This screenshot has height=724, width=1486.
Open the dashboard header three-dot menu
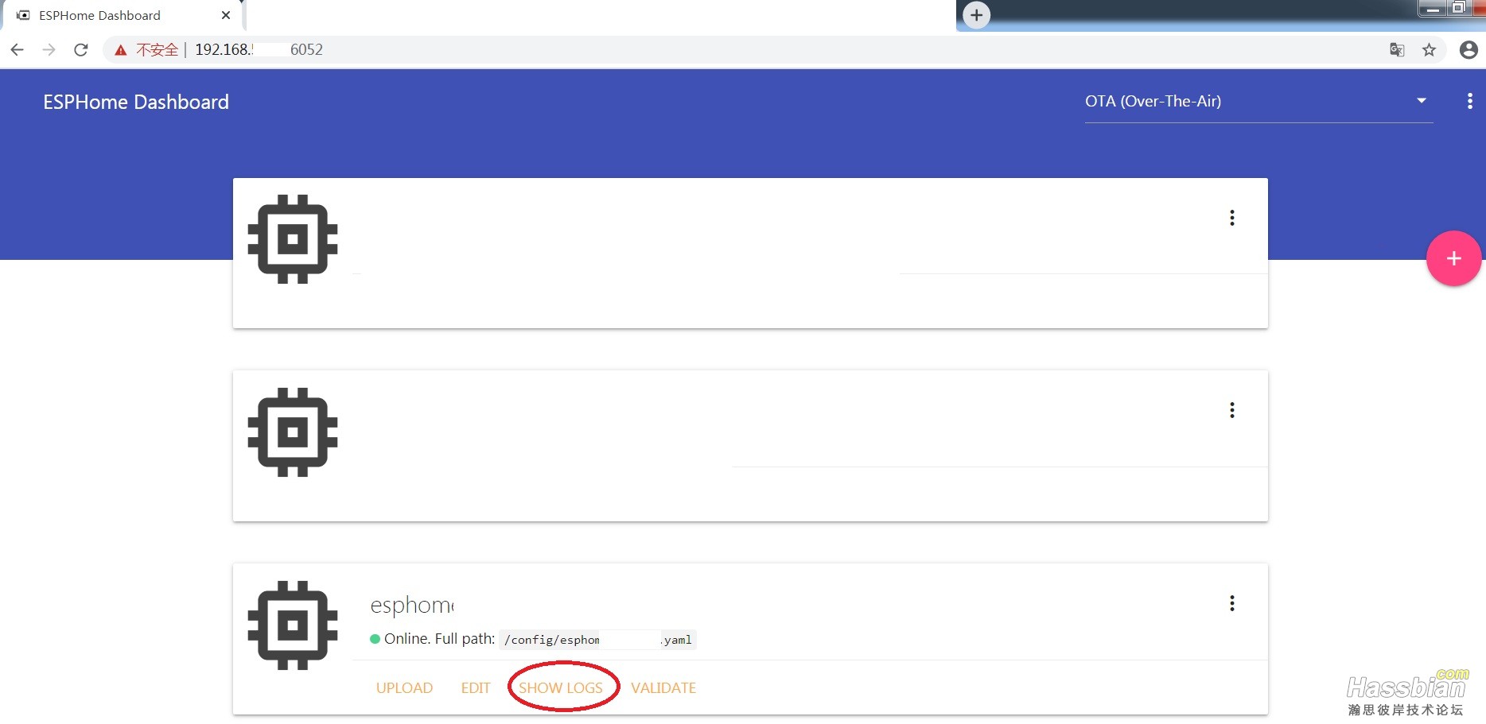(1469, 101)
